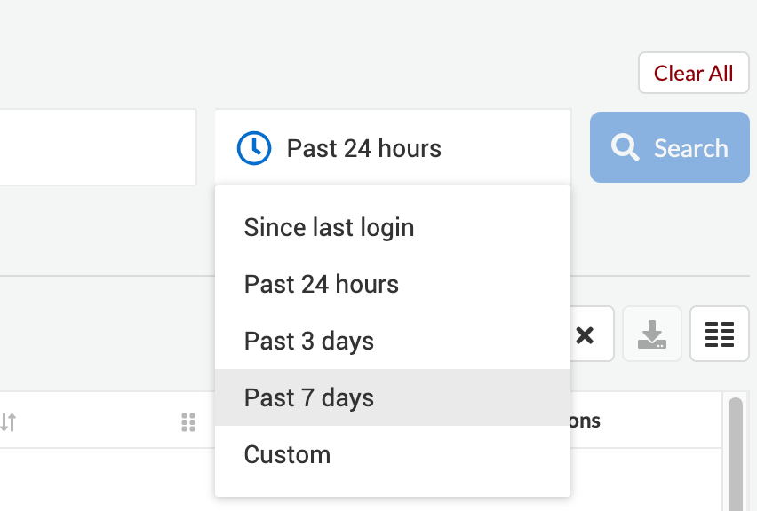This screenshot has width=757, height=511.
Task: Choose Past 7 days option
Action: [308, 397]
